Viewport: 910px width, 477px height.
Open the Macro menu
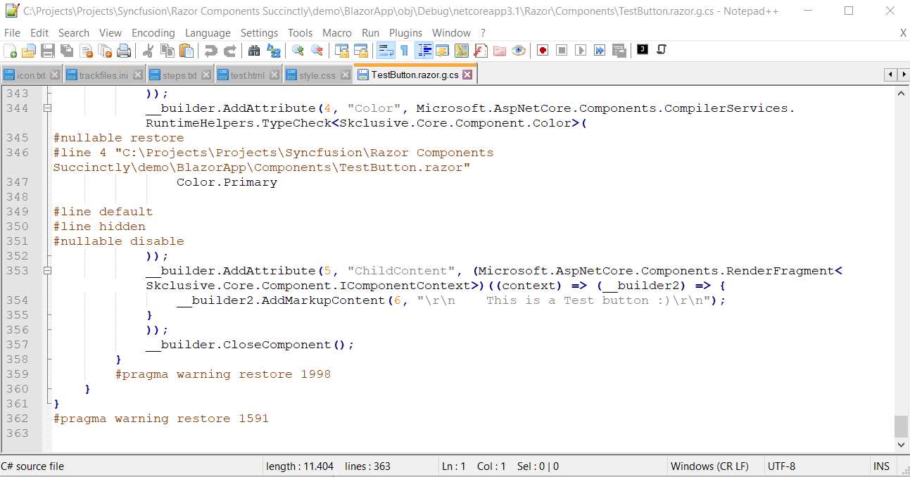[337, 32]
